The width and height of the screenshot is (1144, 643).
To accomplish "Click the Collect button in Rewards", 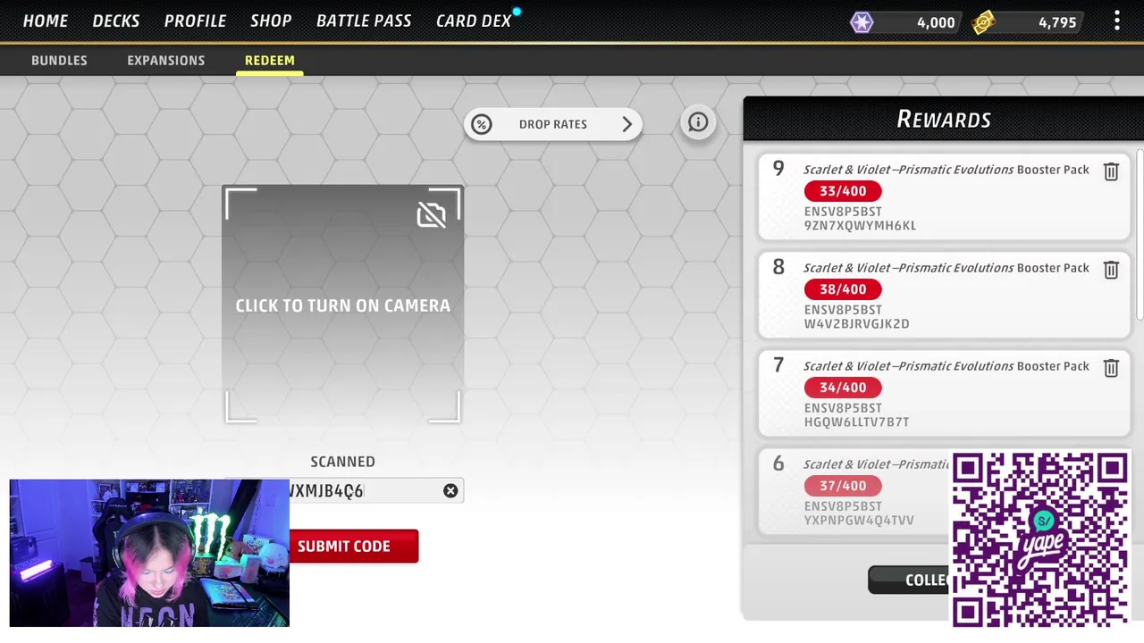I will point(909,580).
